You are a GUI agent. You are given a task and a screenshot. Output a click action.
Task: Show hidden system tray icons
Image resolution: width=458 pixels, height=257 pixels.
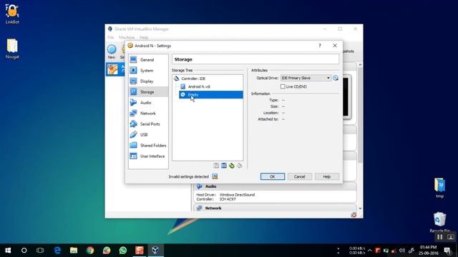[x=370, y=251]
